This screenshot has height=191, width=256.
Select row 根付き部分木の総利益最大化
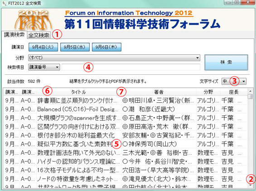(x=126, y=135)
